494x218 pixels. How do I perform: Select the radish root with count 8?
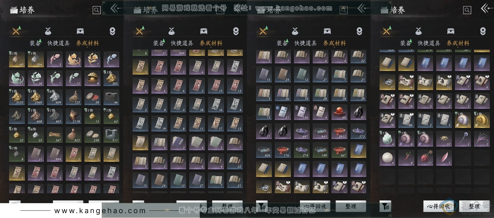[406, 157]
